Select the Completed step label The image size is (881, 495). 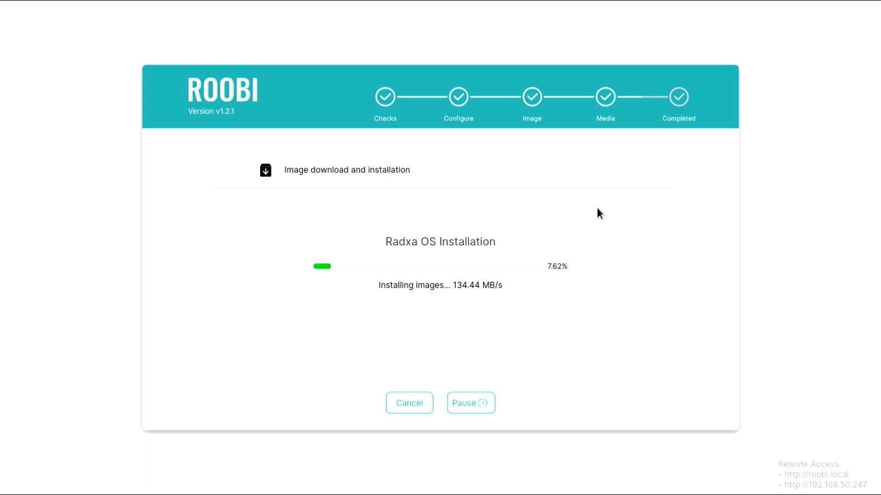pos(679,118)
